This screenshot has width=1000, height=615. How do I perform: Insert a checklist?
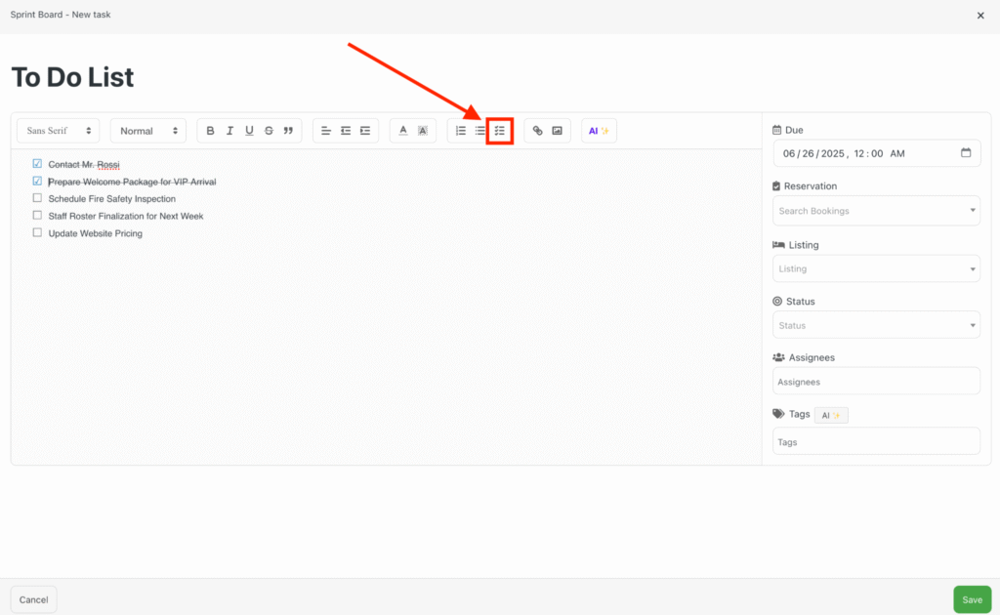(499, 130)
